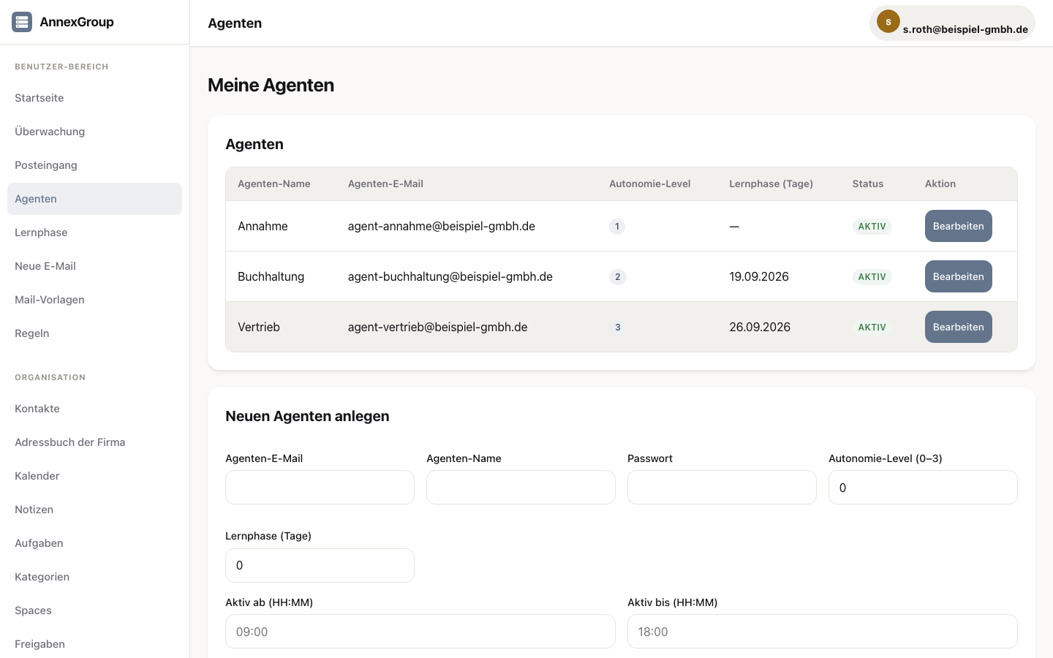
Task: Click the AnnexGroup logo icon
Action: pos(22,22)
